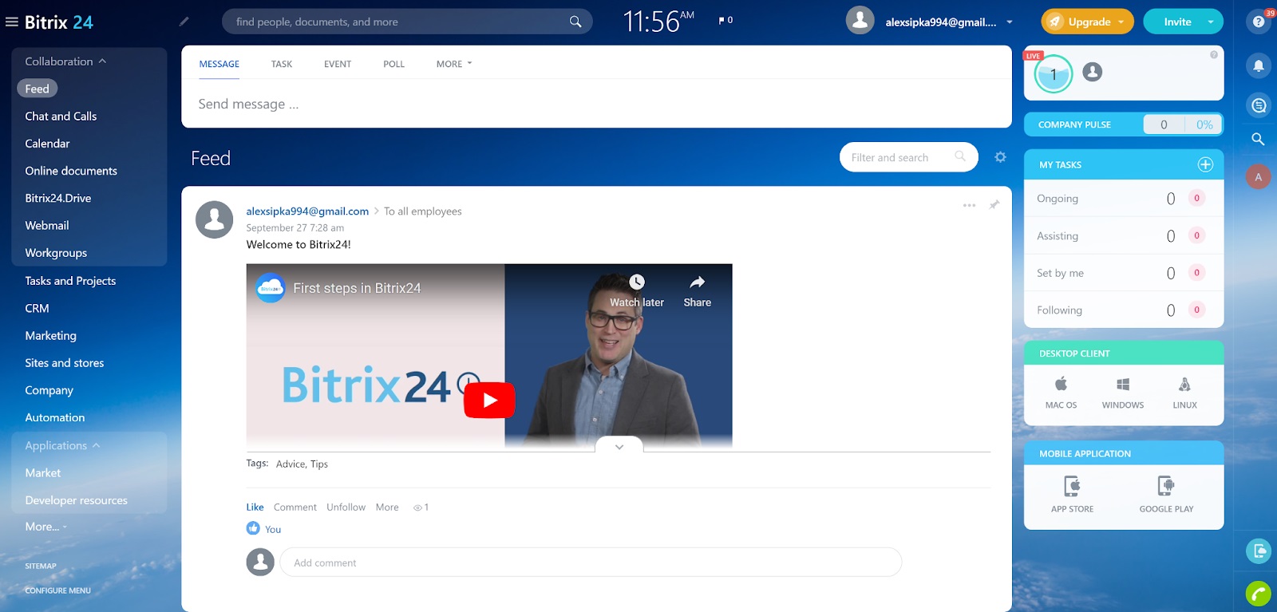The width and height of the screenshot is (1277, 612).
Task: Switch to the TASK tab
Action: tap(281, 64)
